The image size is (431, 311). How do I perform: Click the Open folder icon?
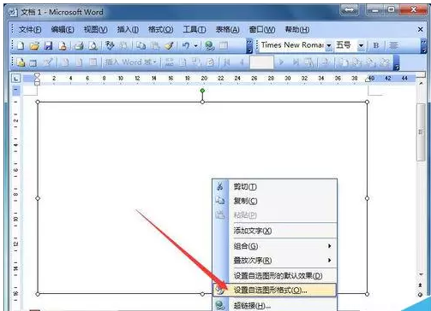pos(34,45)
